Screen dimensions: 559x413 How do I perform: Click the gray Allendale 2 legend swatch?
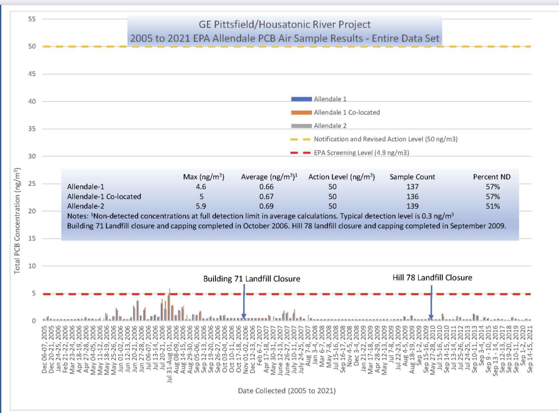[x=301, y=126]
